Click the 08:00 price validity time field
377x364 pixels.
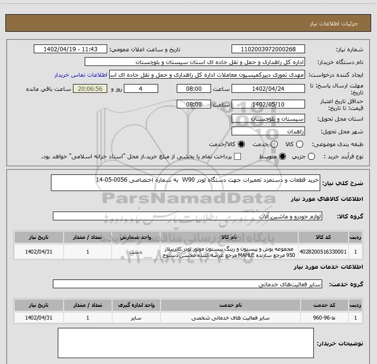coord(194,104)
